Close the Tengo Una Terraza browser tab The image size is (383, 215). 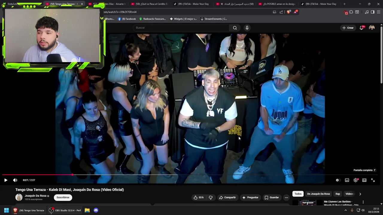(x=82, y=4)
